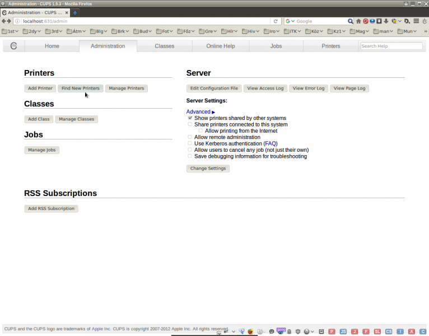Click the Change Settings button

tap(208, 168)
